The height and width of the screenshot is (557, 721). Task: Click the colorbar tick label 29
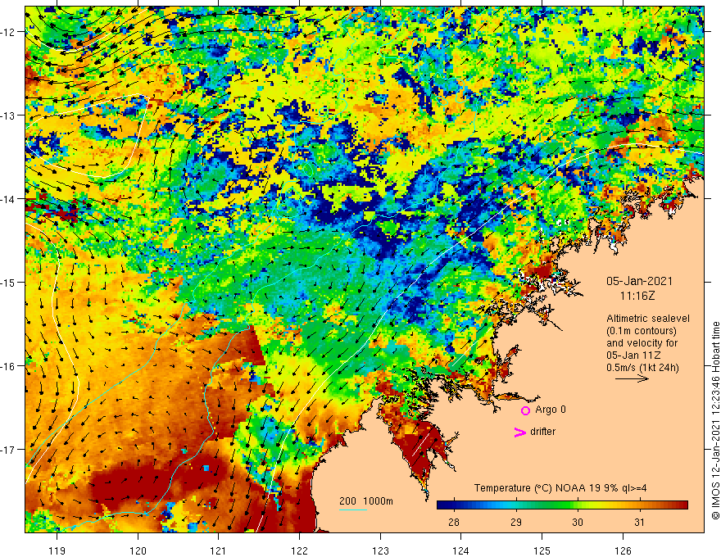[516, 522]
